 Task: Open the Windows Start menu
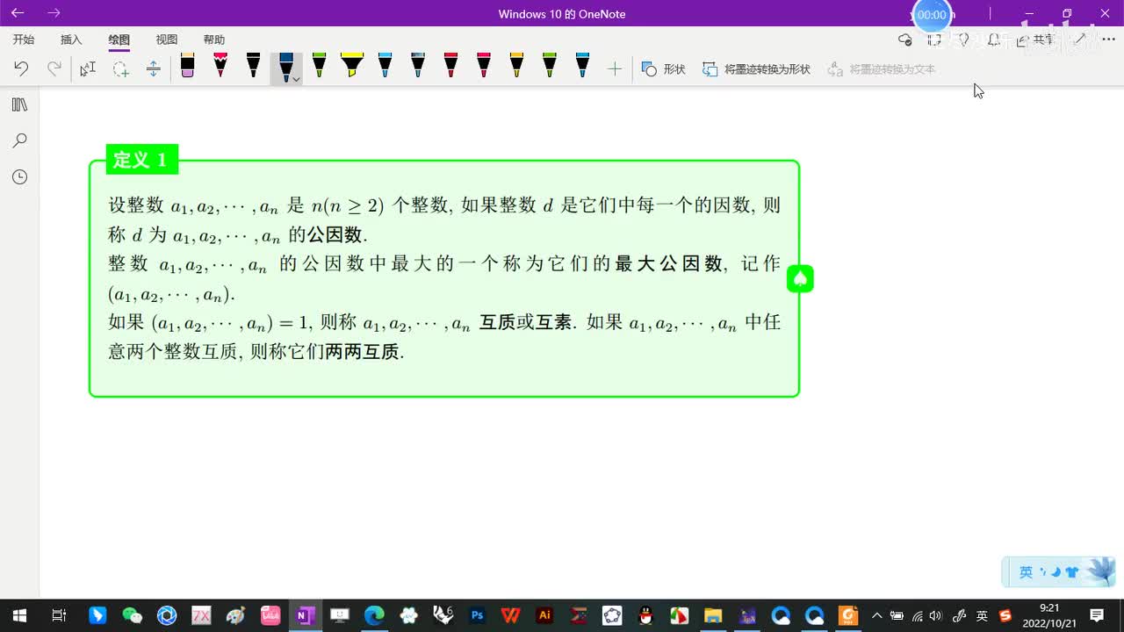coord(18,615)
